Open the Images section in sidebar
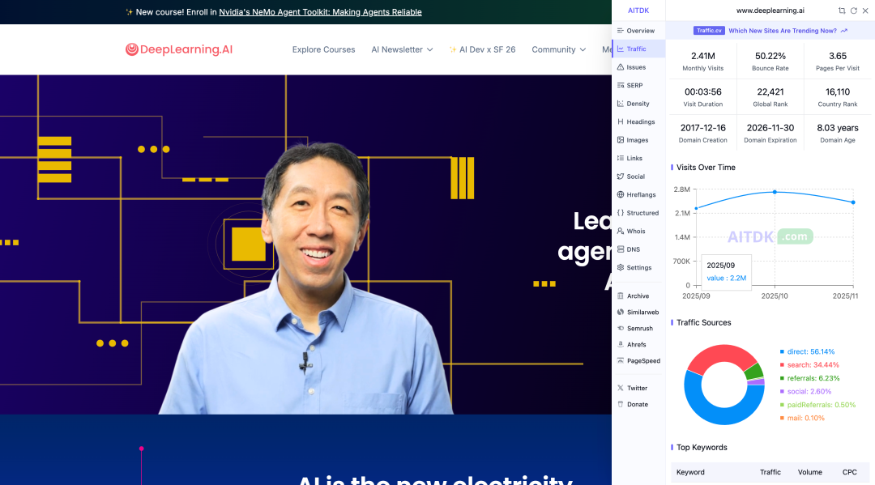The image size is (875, 485). [638, 140]
